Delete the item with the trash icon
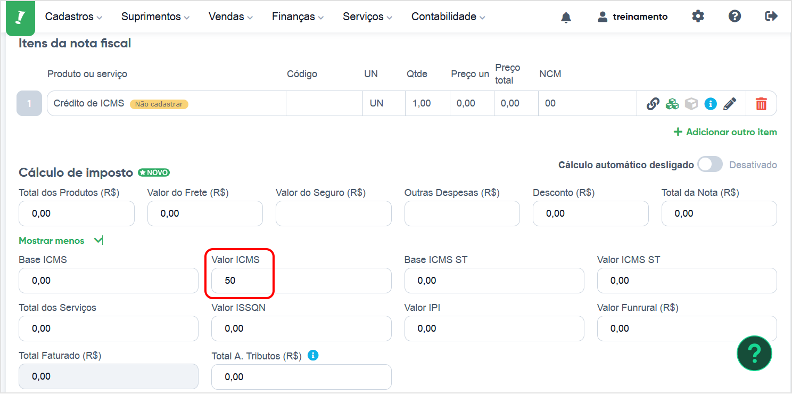Screen dimensions: 792x394 click(x=761, y=103)
